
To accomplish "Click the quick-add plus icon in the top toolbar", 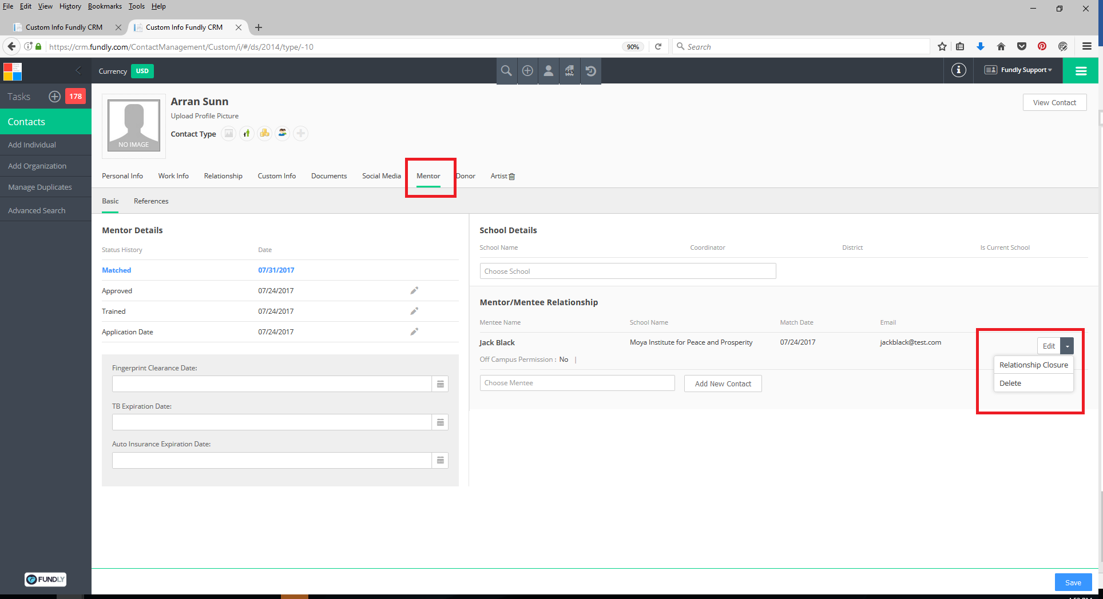I will click(x=527, y=71).
